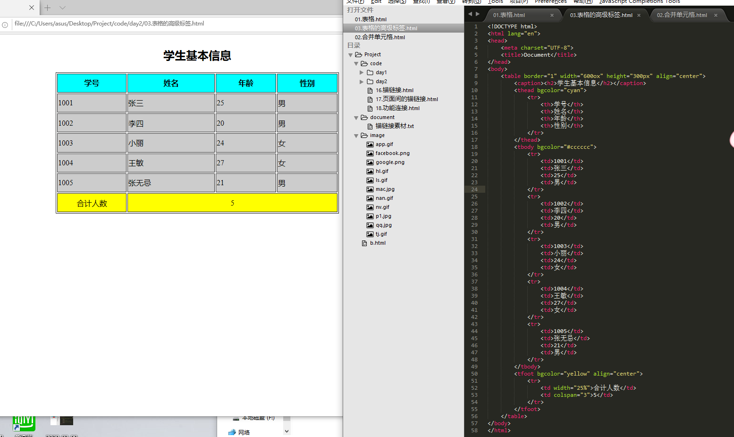Click table cell 王敏
The height and width of the screenshot is (437, 734).
[x=171, y=163]
